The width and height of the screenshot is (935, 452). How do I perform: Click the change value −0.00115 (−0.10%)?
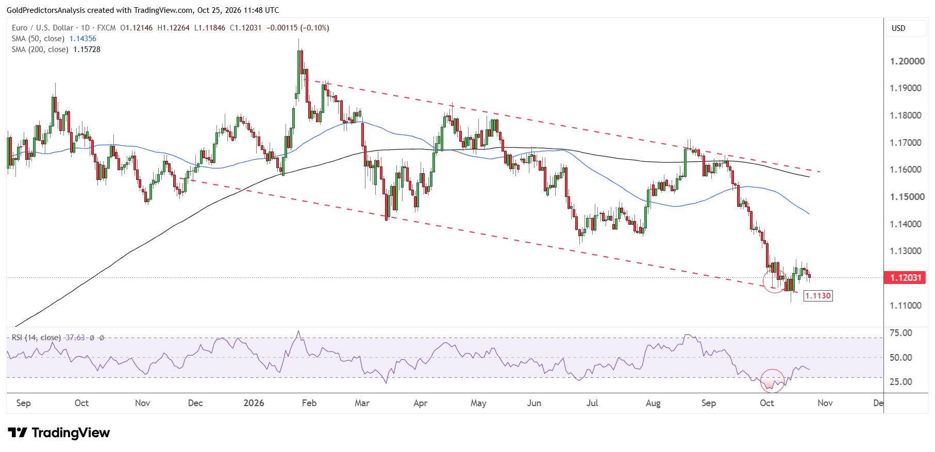pos(298,28)
